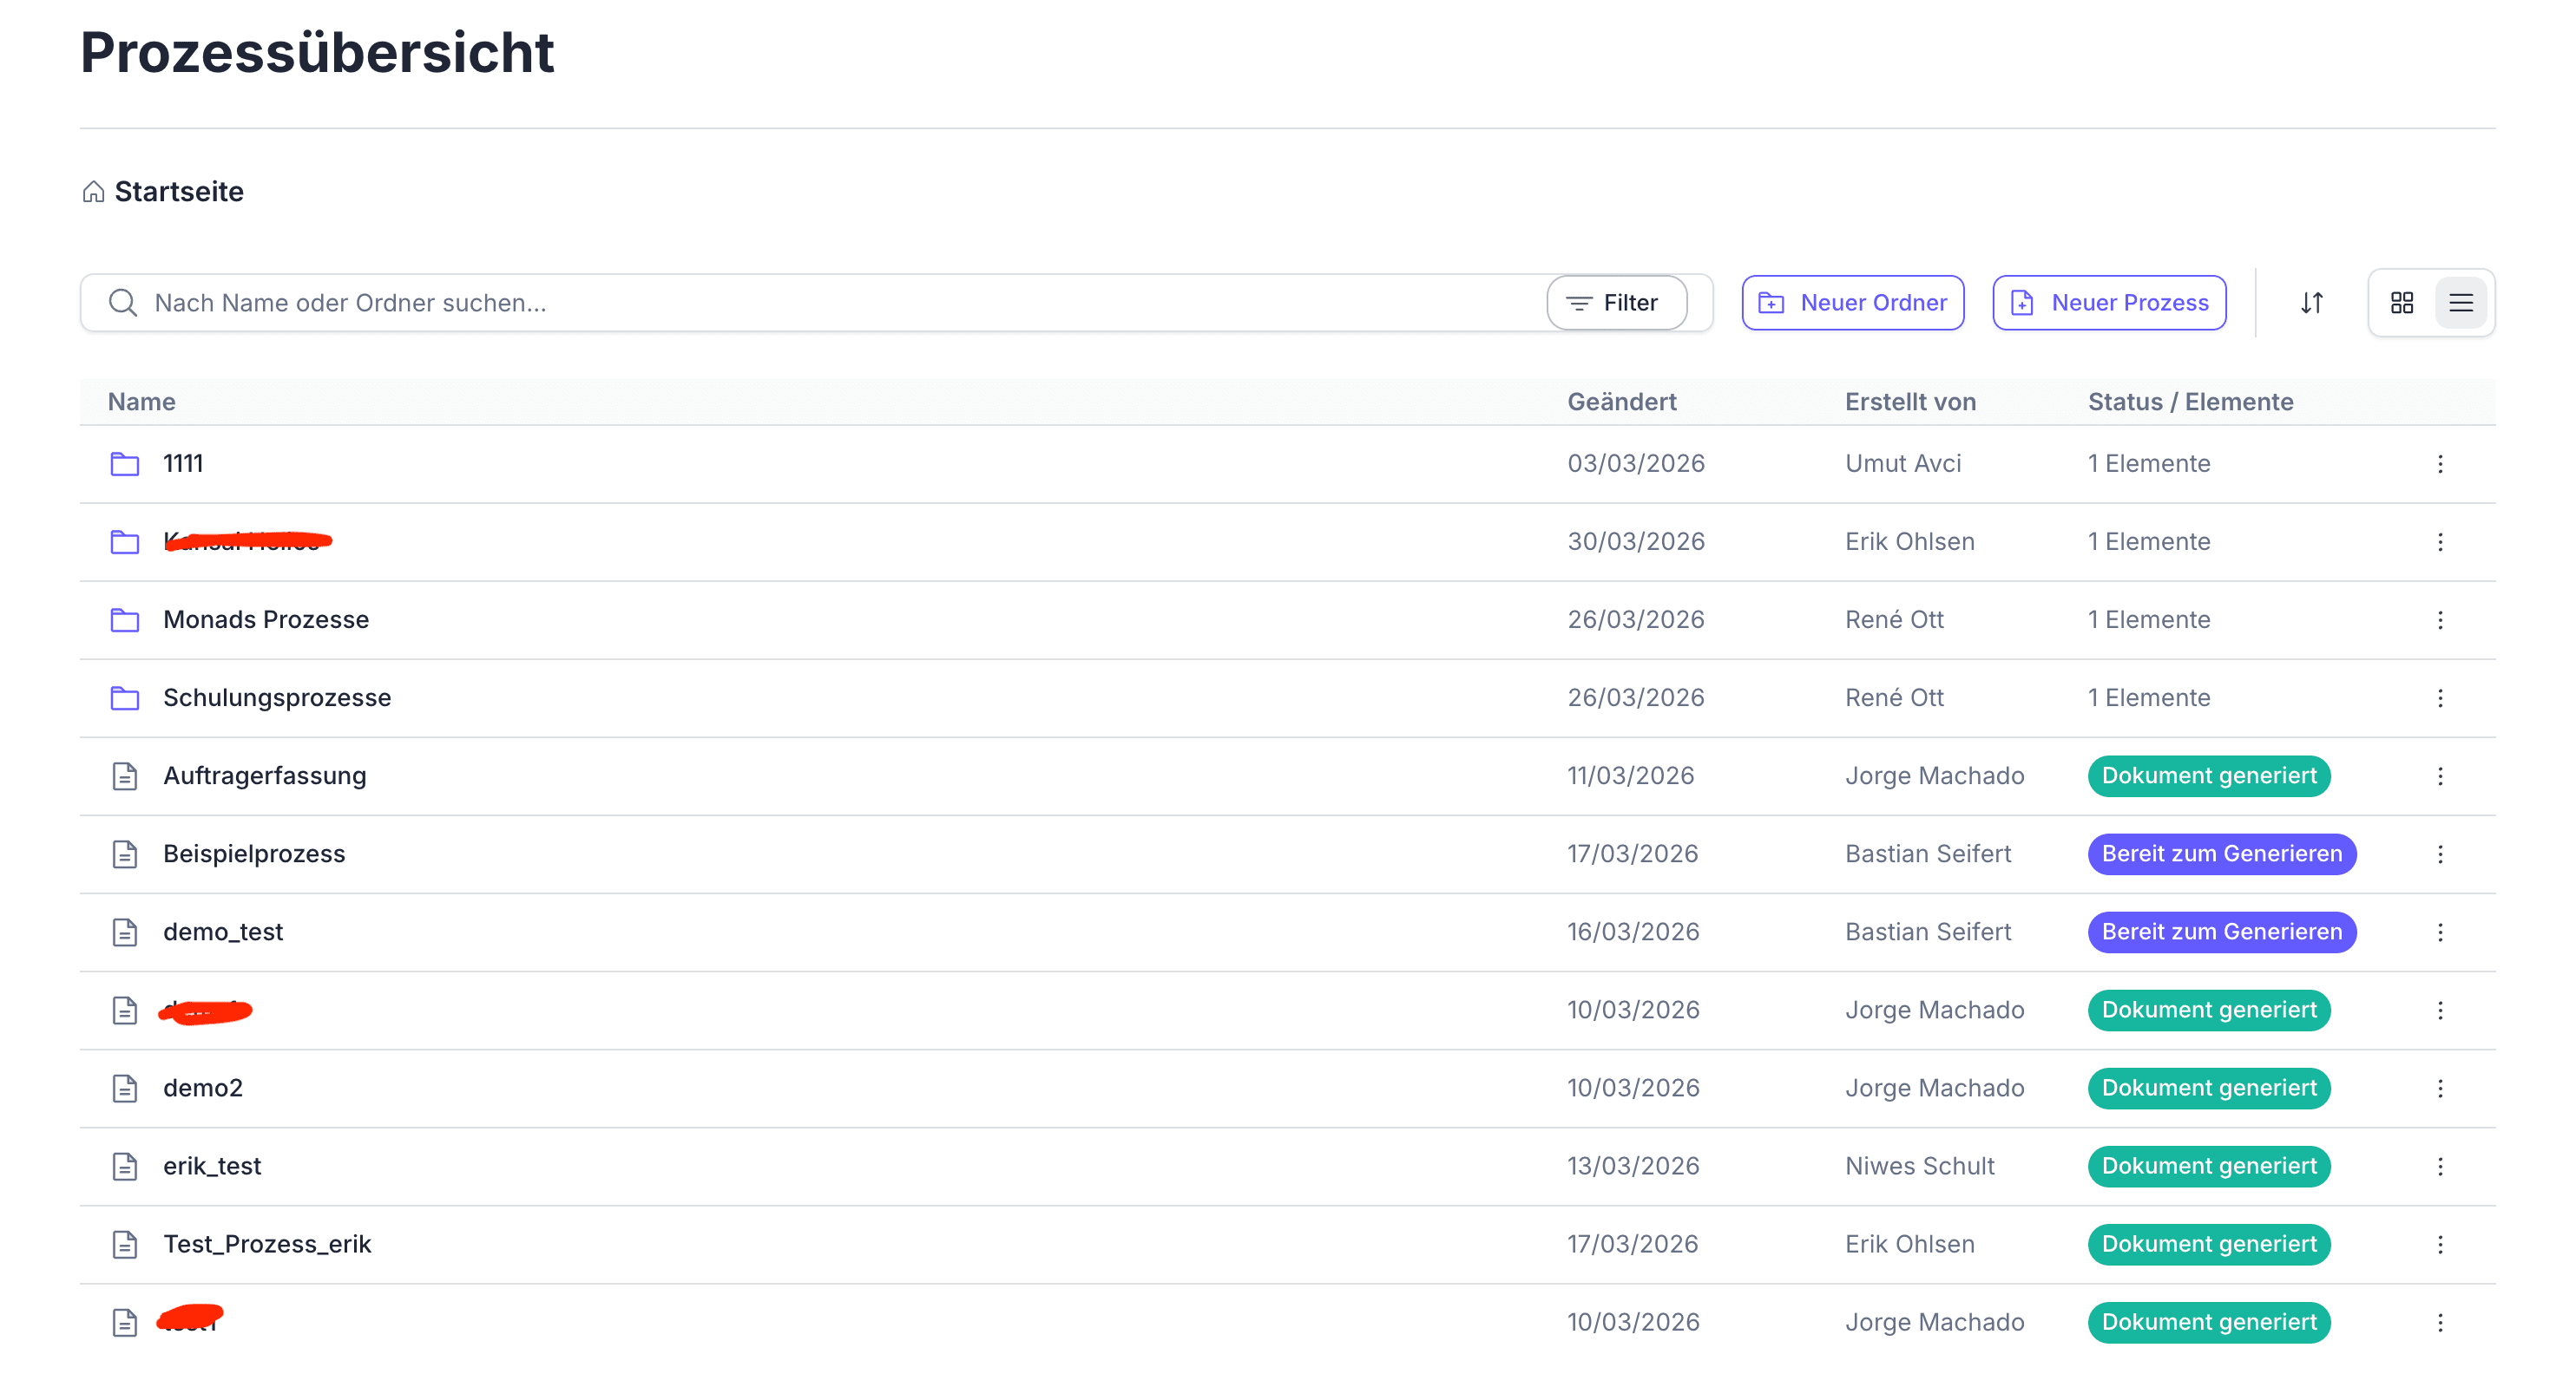
Task: Open three-dot menu for Beispielprozess row
Action: pos(2439,854)
